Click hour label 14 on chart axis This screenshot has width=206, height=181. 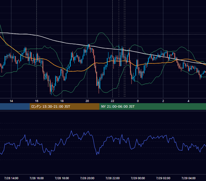pyautogui.click(x=11, y=101)
